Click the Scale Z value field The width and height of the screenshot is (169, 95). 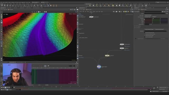[x=164, y=21]
